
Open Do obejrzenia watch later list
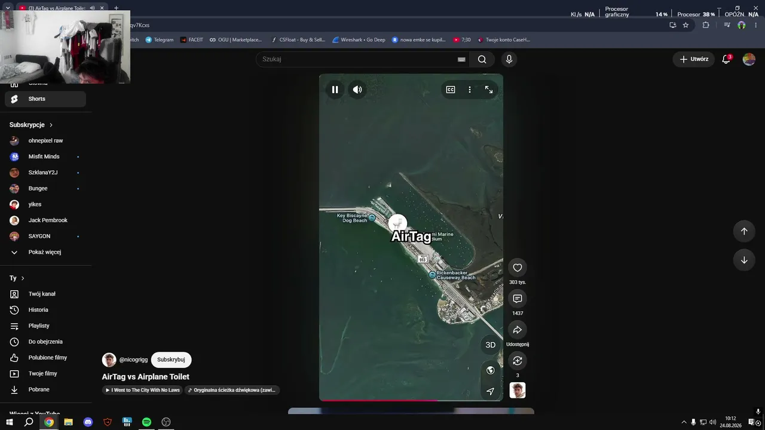tap(45, 342)
